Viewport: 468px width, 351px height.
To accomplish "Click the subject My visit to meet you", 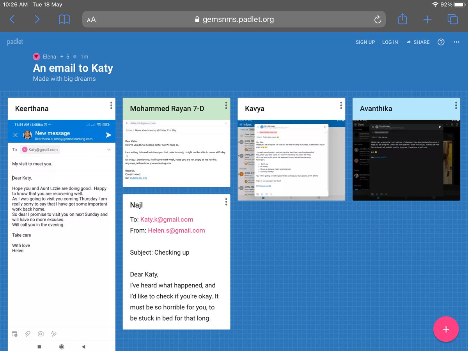I will coord(32,164).
